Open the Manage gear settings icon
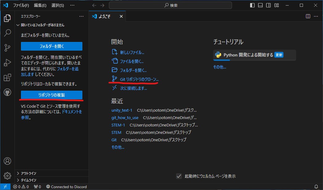This screenshot has height=190, width=323. (x=7, y=176)
